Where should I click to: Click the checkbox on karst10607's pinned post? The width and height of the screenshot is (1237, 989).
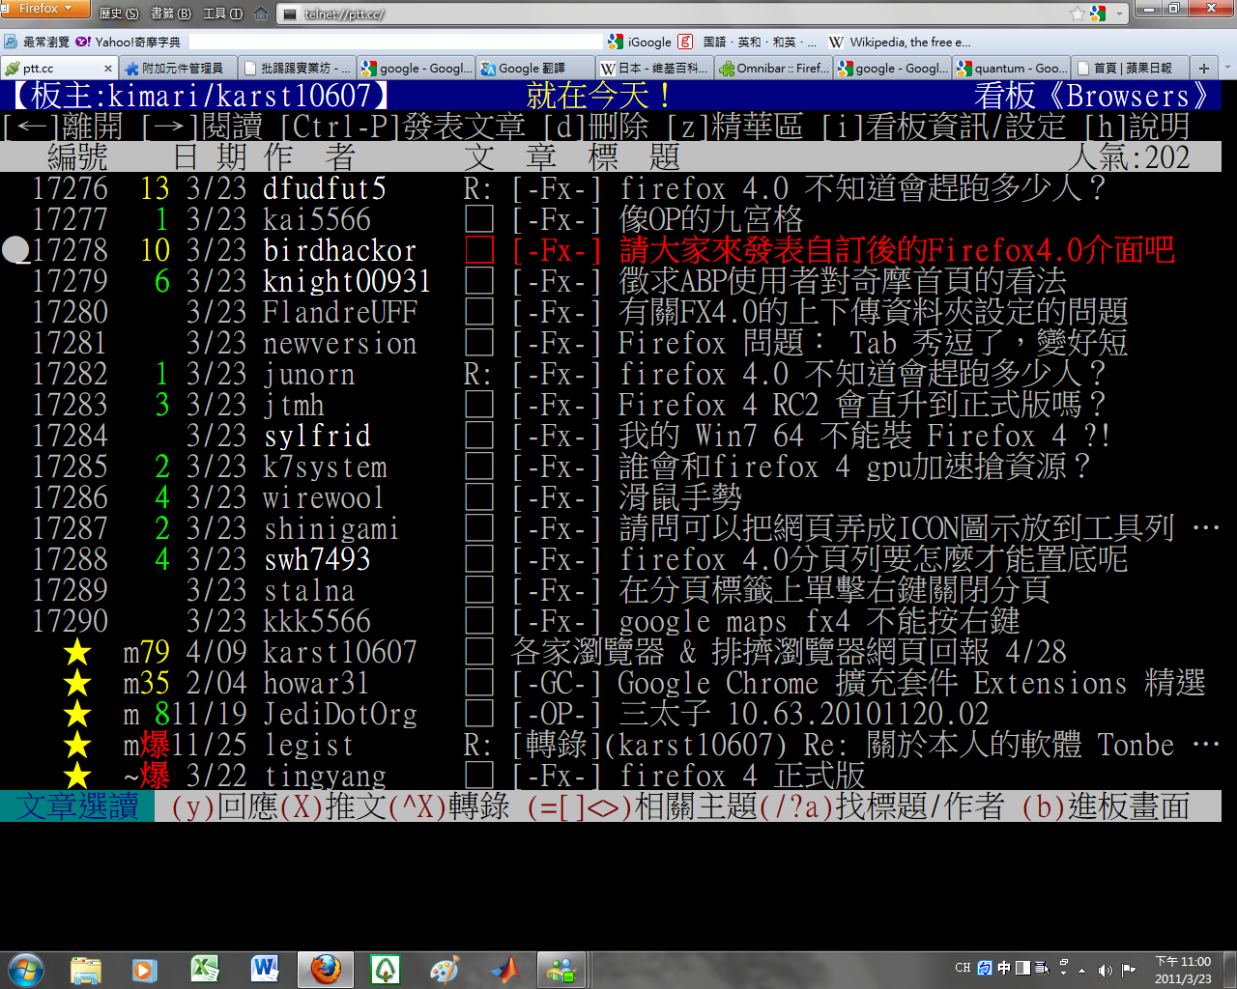(479, 652)
